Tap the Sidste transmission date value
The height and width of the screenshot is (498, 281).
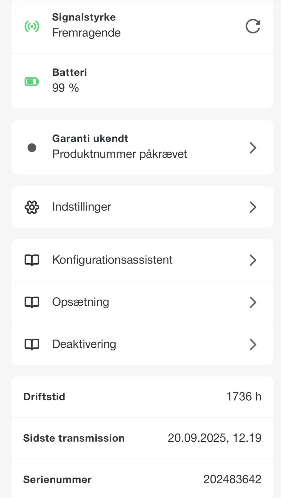(214, 438)
